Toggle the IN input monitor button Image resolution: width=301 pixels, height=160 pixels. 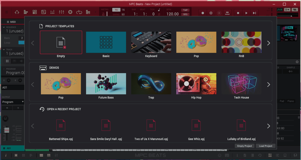point(227,13)
